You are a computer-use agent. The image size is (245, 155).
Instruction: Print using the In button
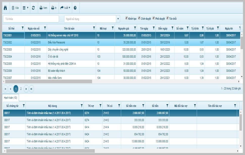coord(54,8)
